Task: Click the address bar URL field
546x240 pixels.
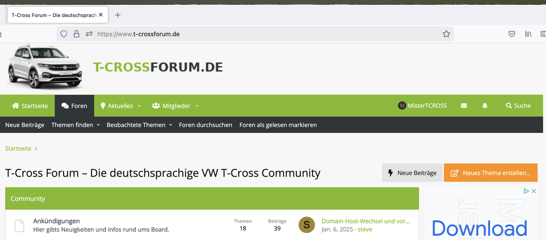Action: (255, 34)
